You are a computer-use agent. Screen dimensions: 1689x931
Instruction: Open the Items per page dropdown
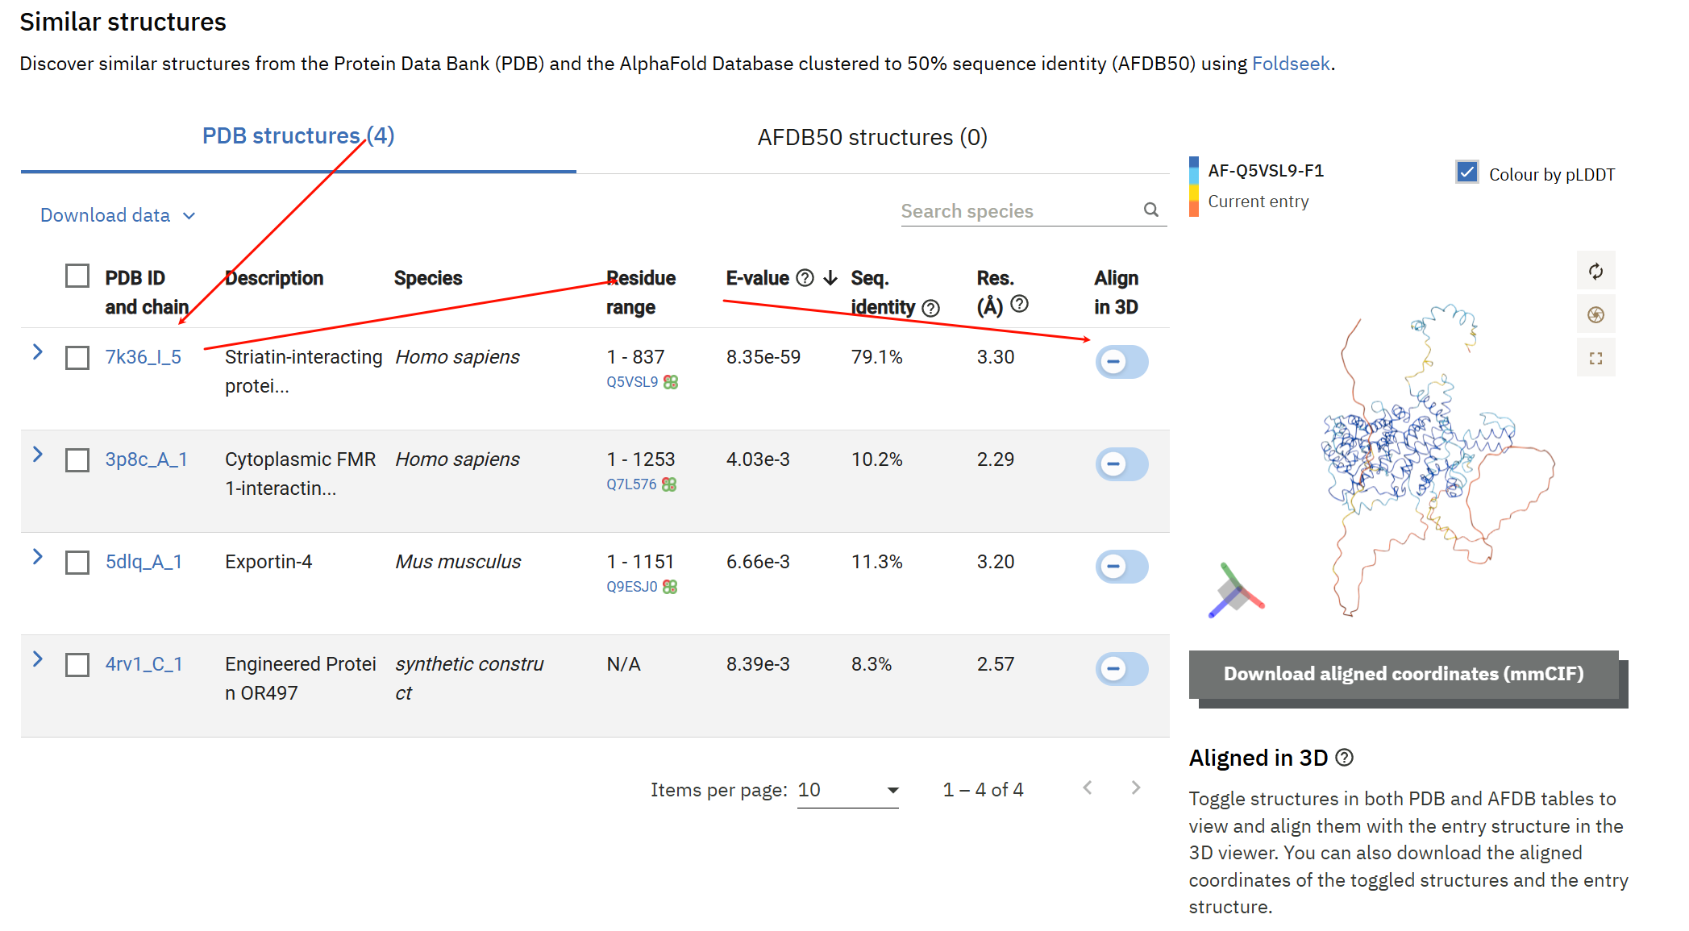[847, 790]
